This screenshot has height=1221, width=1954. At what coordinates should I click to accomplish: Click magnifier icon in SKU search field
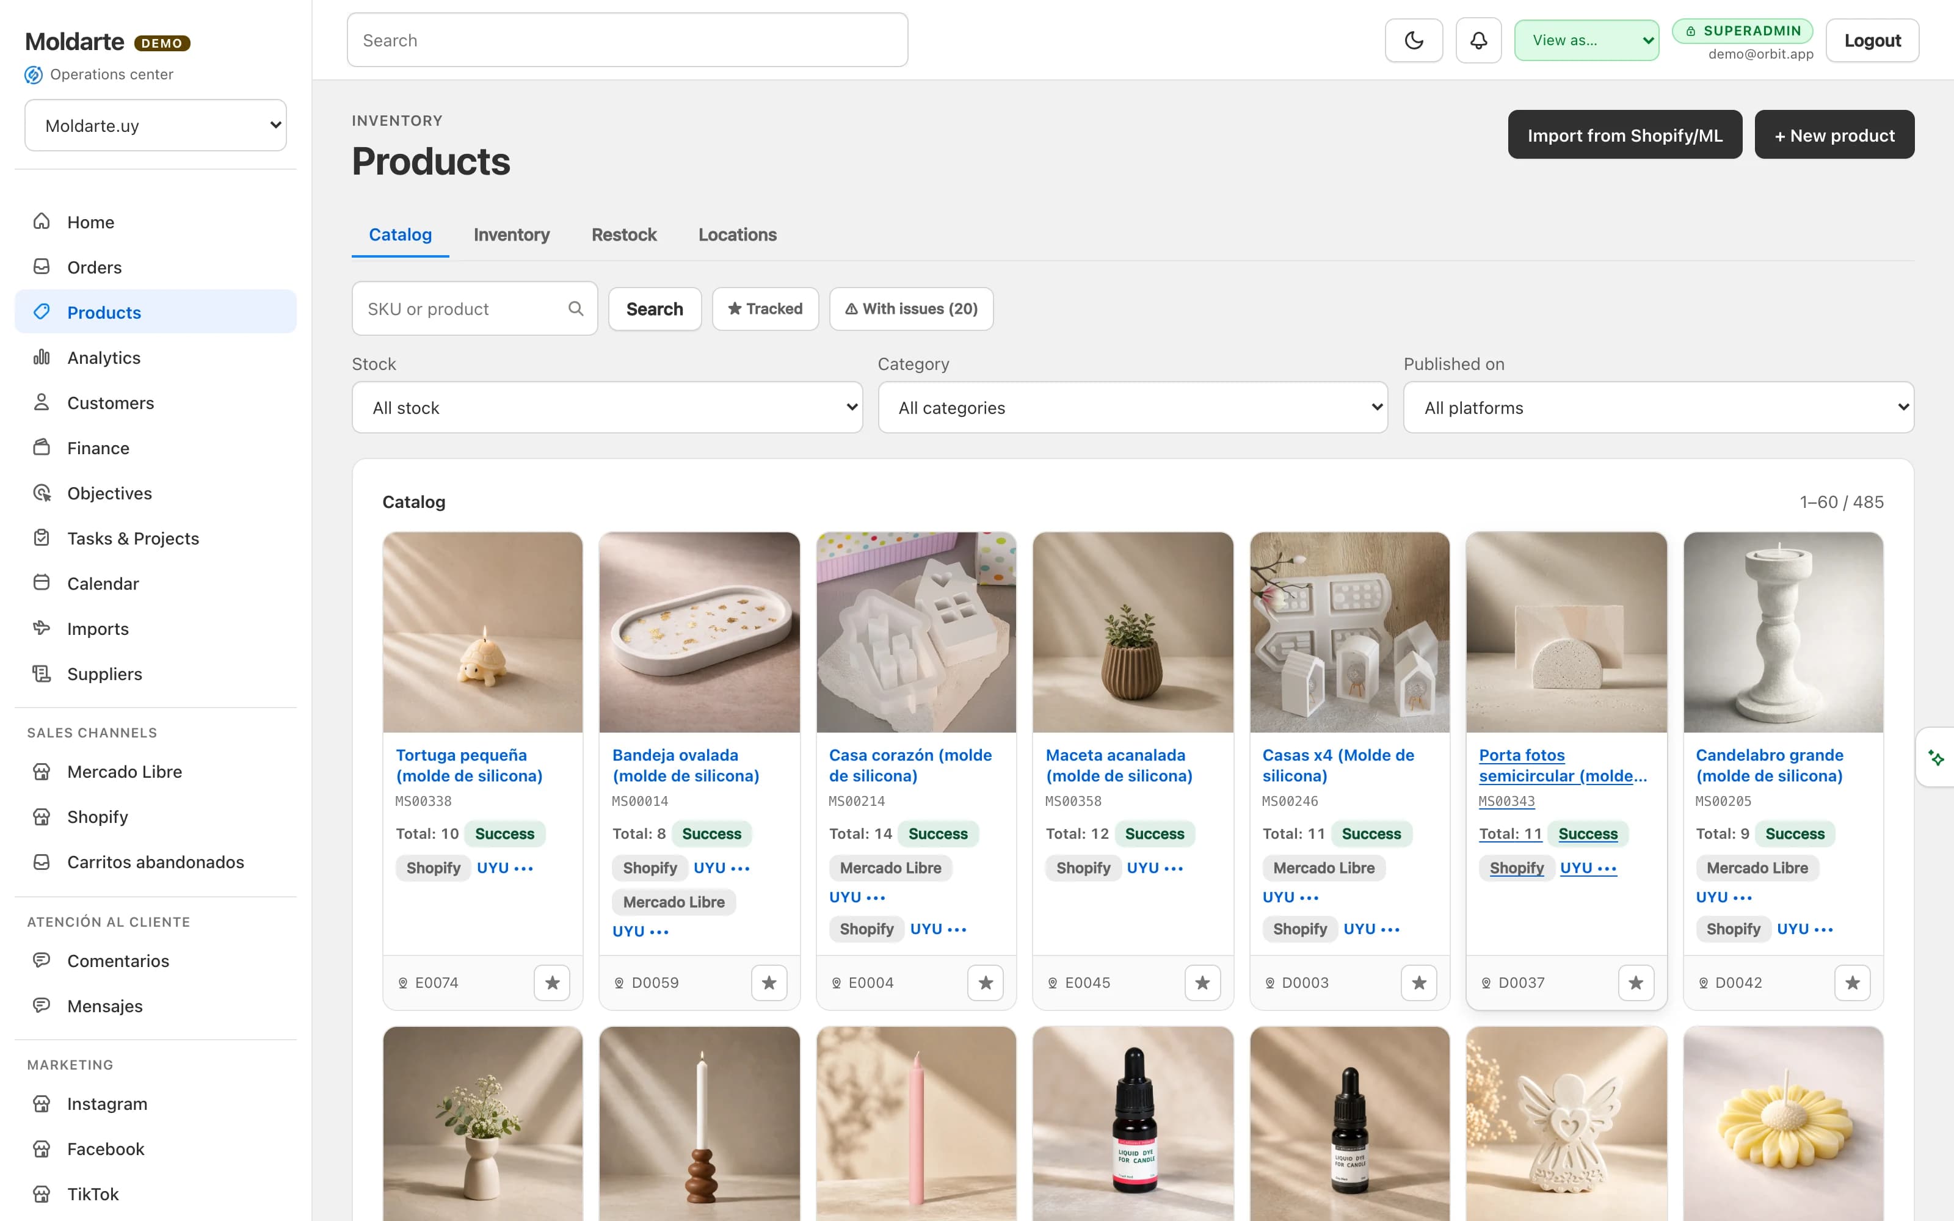point(575,308)
